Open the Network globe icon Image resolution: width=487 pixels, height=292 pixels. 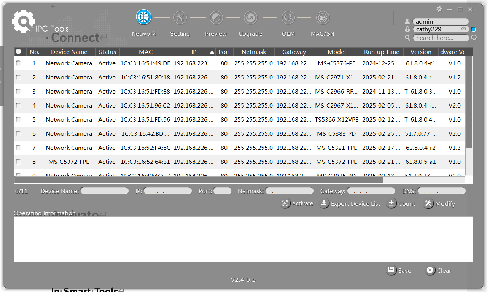144,17
